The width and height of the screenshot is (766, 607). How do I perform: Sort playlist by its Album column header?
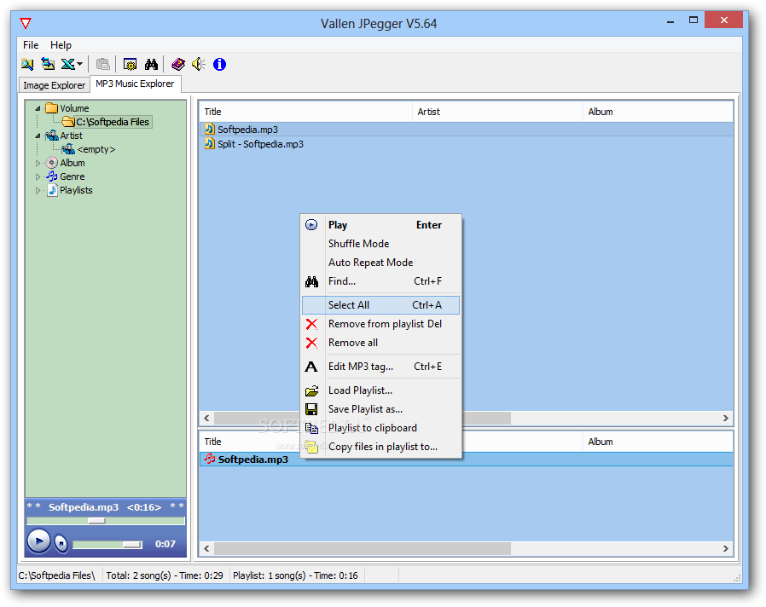[658, 442]
